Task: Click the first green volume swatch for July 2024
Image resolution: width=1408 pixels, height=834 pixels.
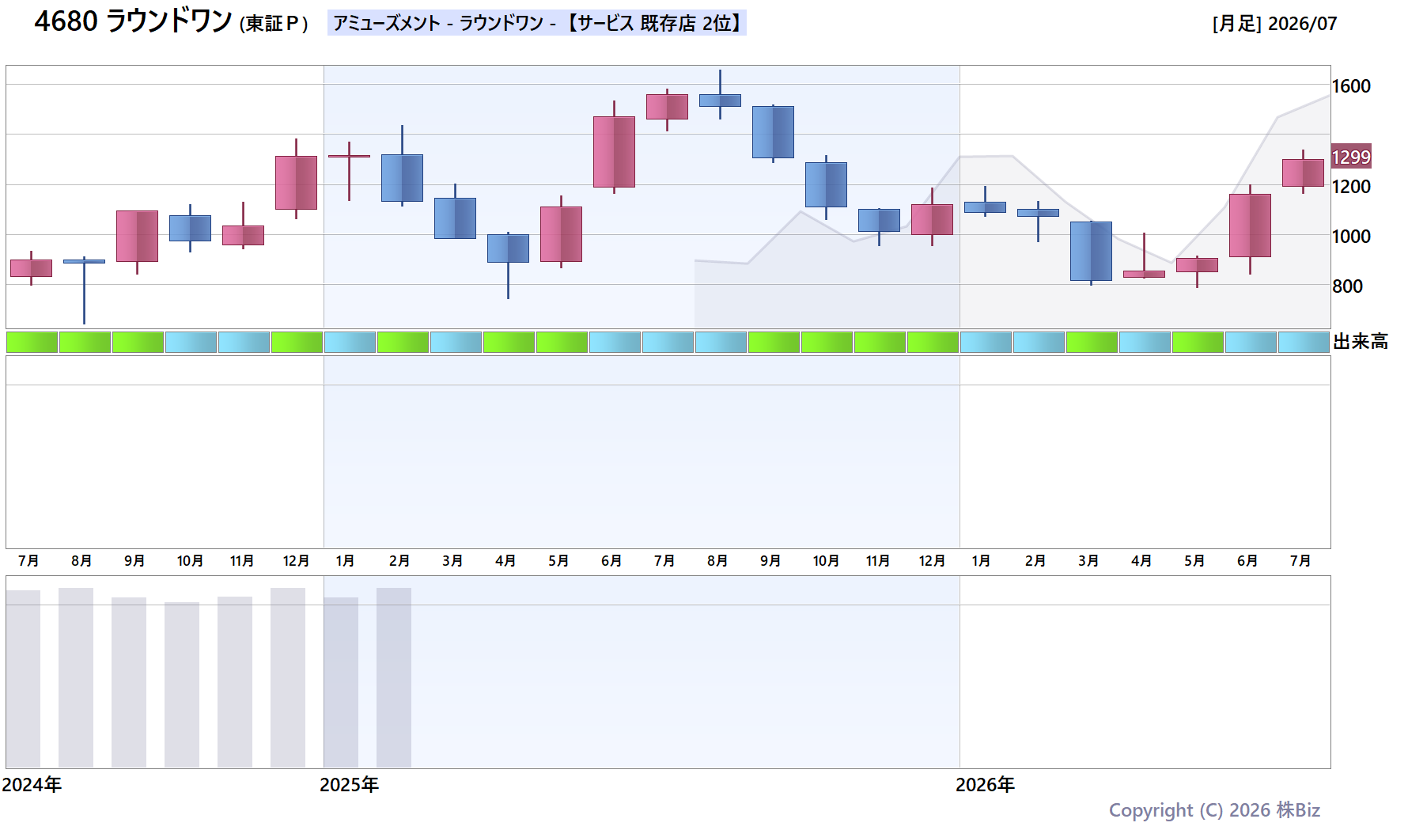Action: 32,343
